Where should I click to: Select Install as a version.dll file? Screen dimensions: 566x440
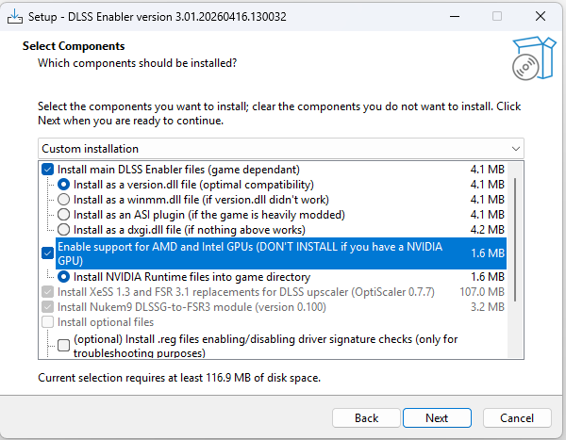63,185
